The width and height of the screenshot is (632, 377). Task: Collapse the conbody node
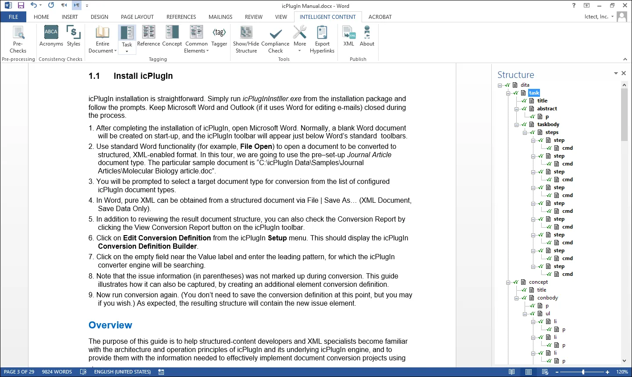pos(517,298)
